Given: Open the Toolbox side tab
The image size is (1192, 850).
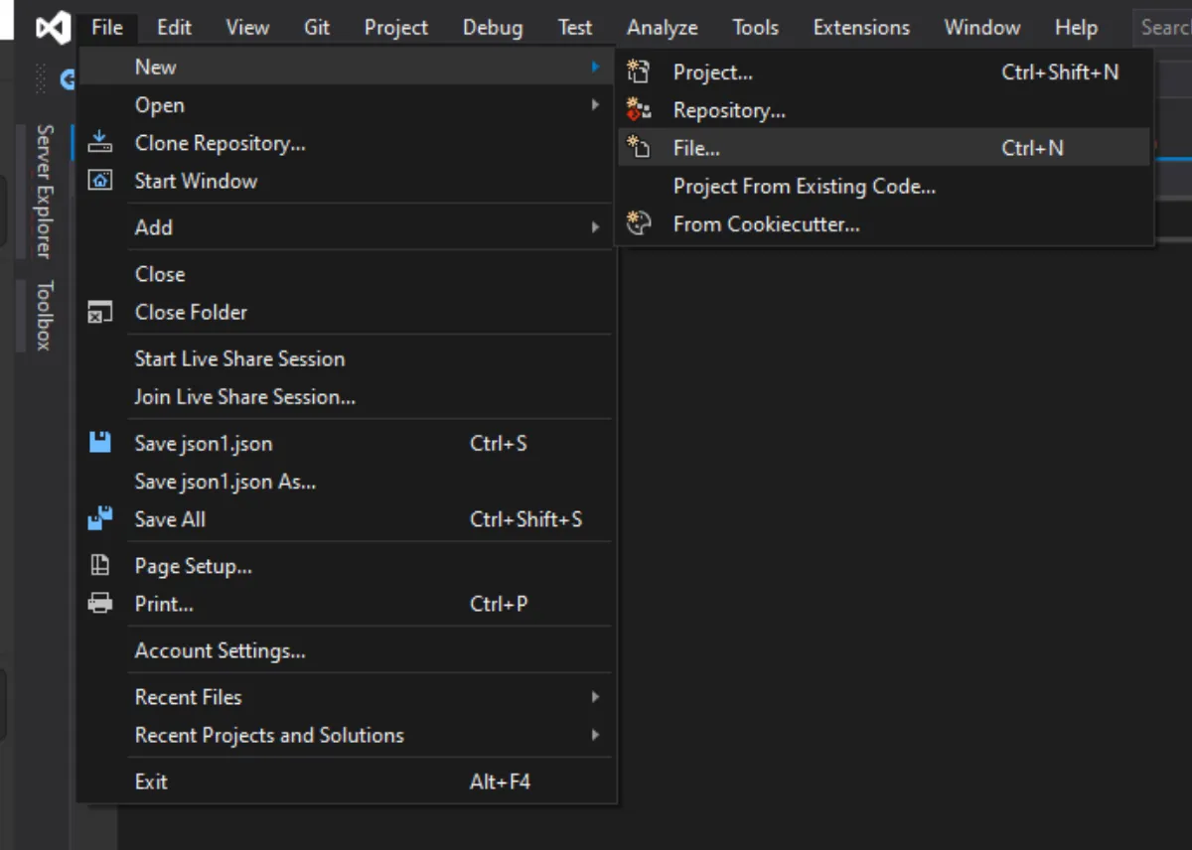Looking at the screenshot, I should click(44, 315).
